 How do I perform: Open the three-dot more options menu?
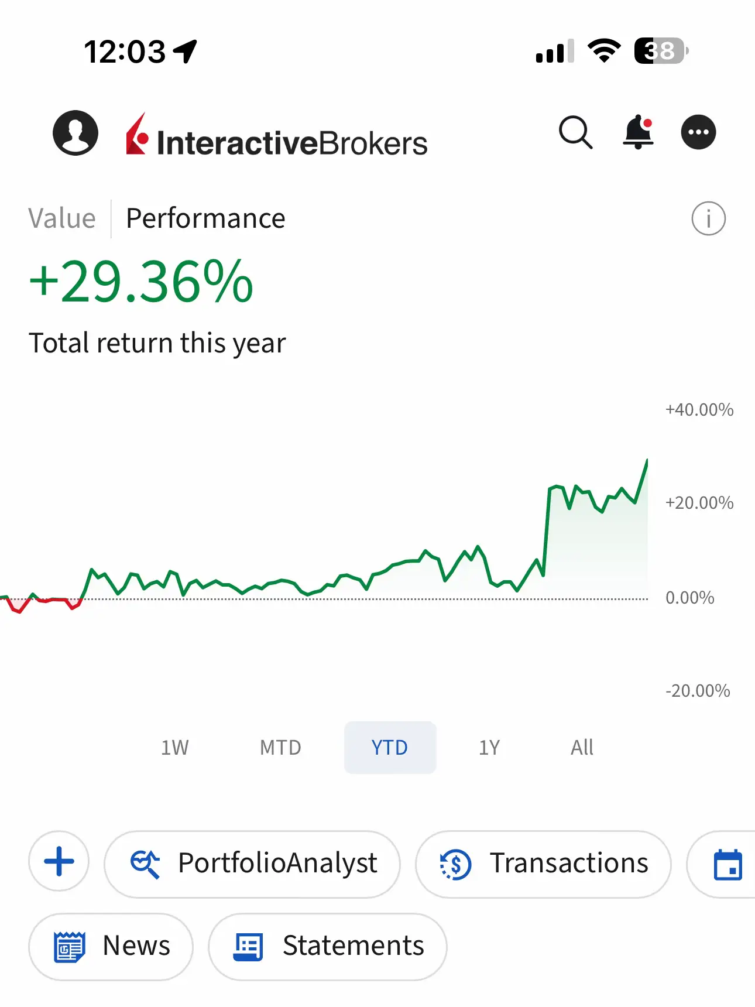click(x=698, y=132)
